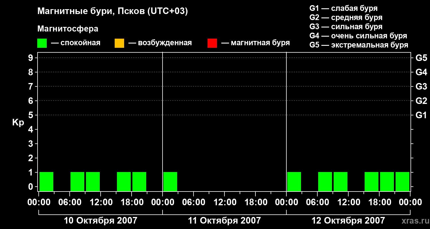Select the 15:00–18:00 bar on 10 October
The image size is (430, 229).
click(x=124, y=181)
